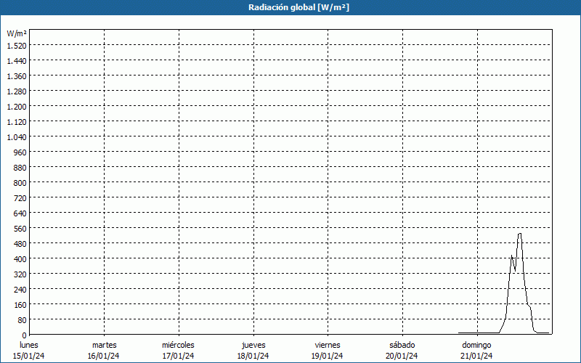The image size is (581, 363).
Task: Click the 'lunes' day label
Action: [x=29, y=345]
